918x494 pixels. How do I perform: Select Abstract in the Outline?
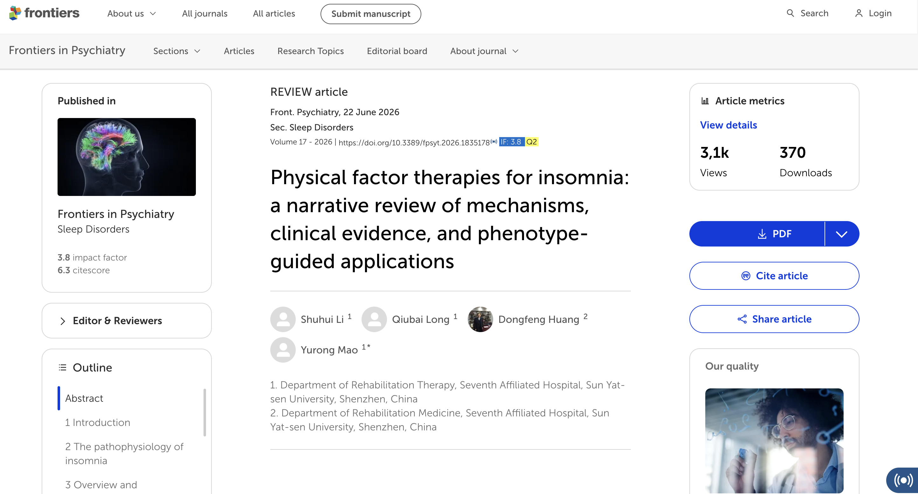[84, 398]
